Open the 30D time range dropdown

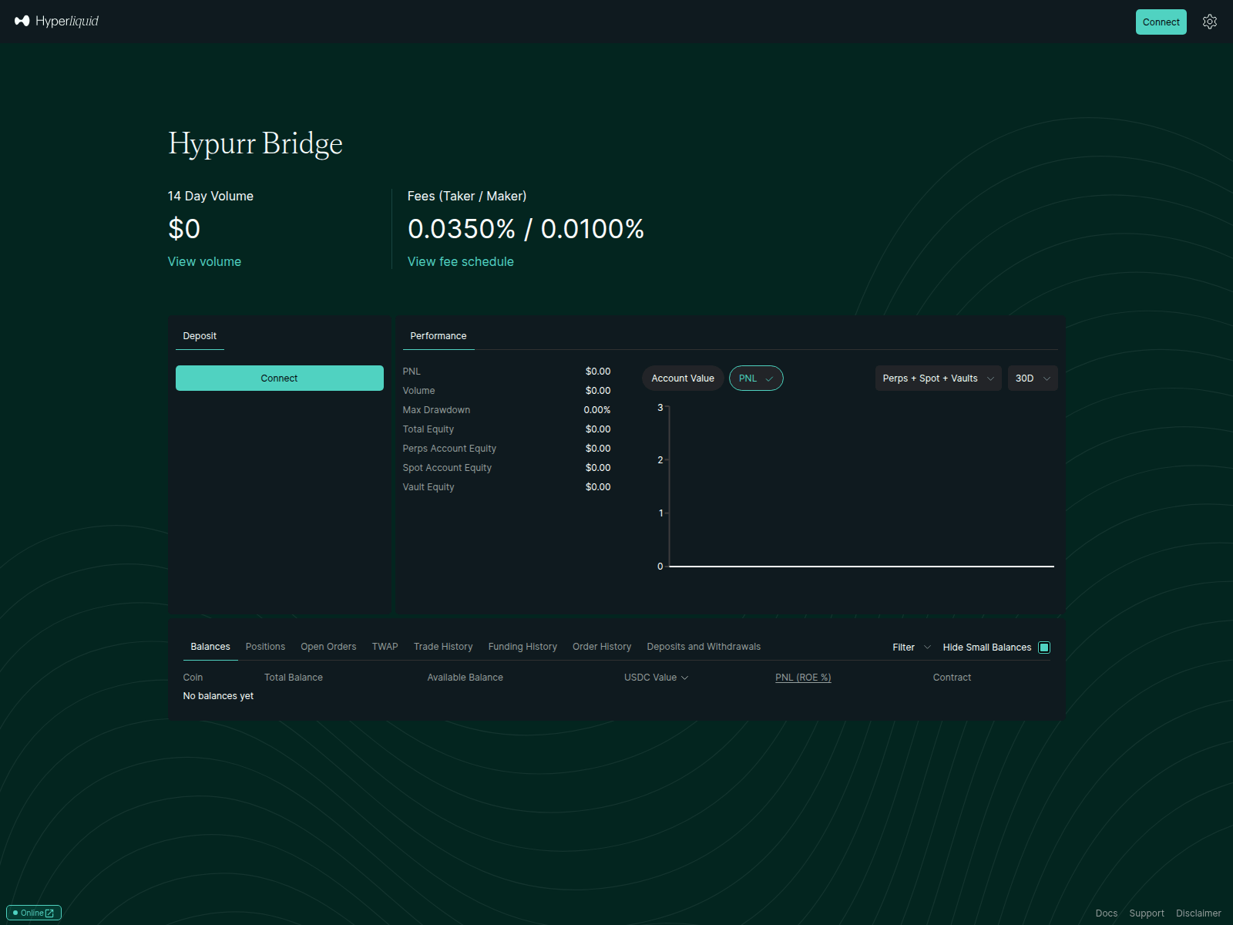pos(1032,378)
